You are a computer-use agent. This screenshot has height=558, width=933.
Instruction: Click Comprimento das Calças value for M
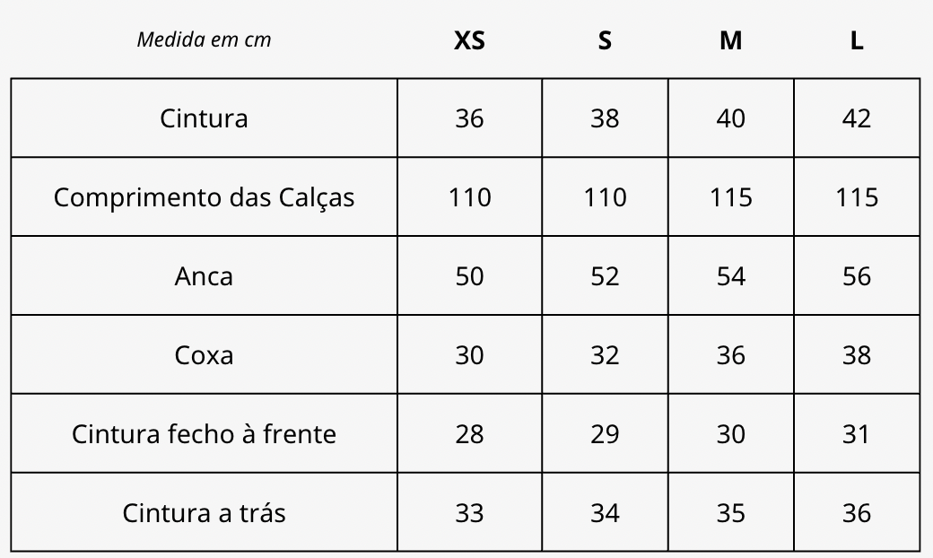(x=730, y=197)
